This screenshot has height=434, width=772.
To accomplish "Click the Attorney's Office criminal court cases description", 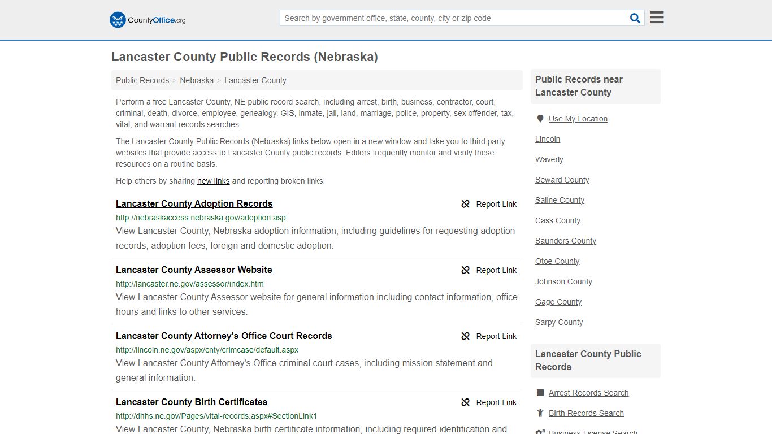I will [304, 371].
